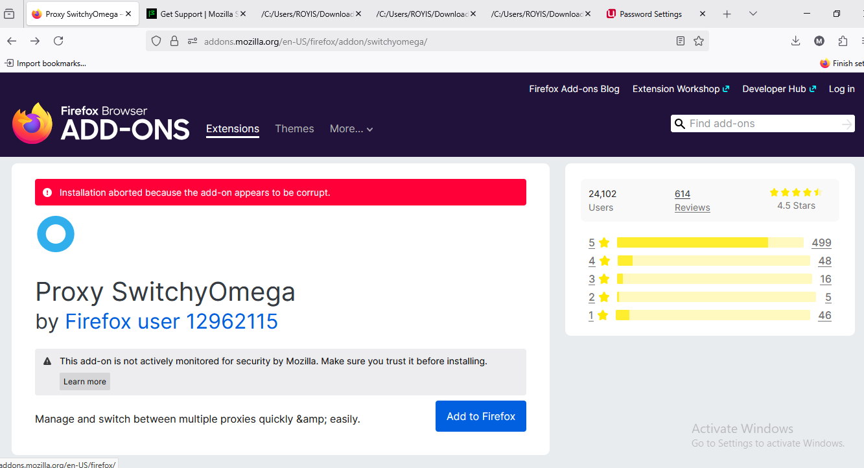Click the magnifier icon in search box
This screenshot has width=864, height=468.
(x=679, y=124)
